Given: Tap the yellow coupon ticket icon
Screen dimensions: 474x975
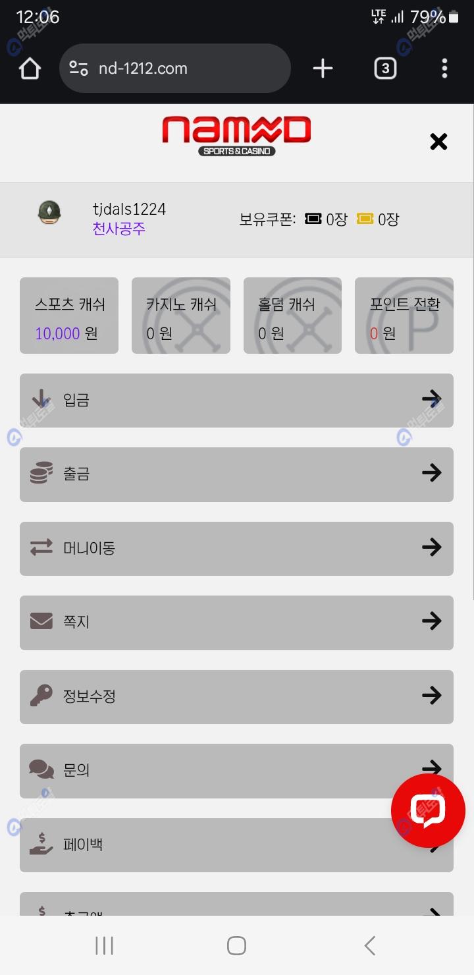Looking at the screenshot, I should (x=365, y=219).
